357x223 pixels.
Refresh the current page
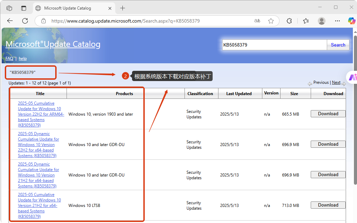pos(25,21)
